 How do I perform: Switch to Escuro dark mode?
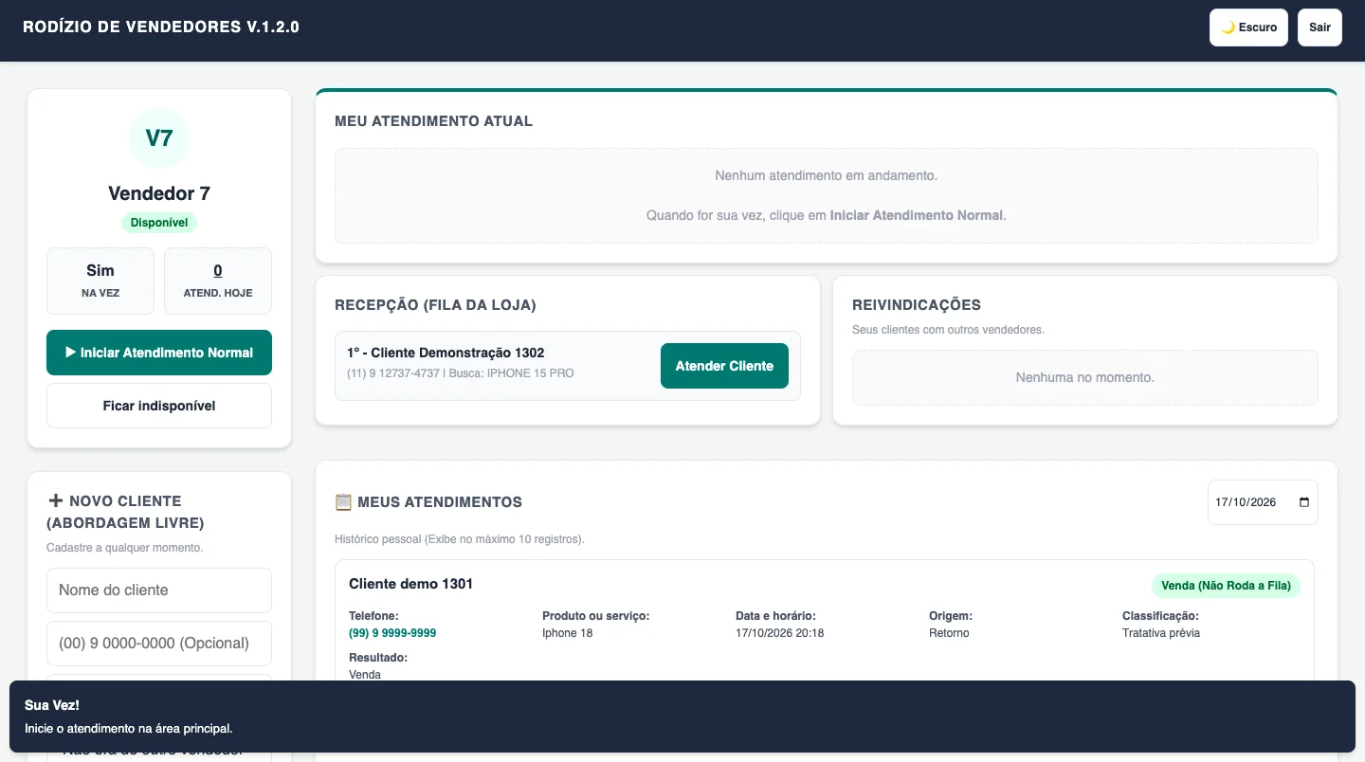click(1248, 27)
